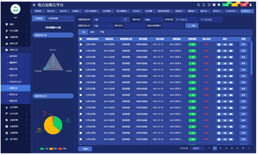Tick the checkbox of the second alarm row
The height and width of the screenshot is (155, 259).
[81, 51]
